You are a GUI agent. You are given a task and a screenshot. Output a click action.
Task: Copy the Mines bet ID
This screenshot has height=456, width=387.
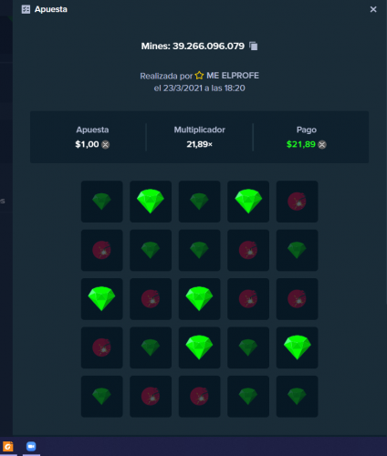pyautogui.click(x=254, y=46)
